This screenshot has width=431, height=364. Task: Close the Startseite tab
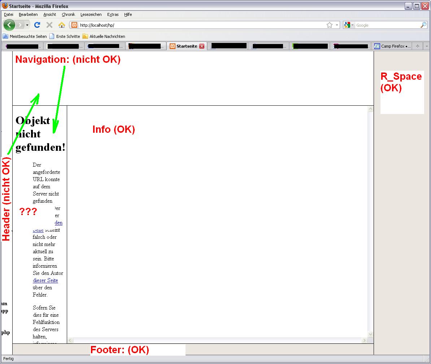click(x=202, y=46)
